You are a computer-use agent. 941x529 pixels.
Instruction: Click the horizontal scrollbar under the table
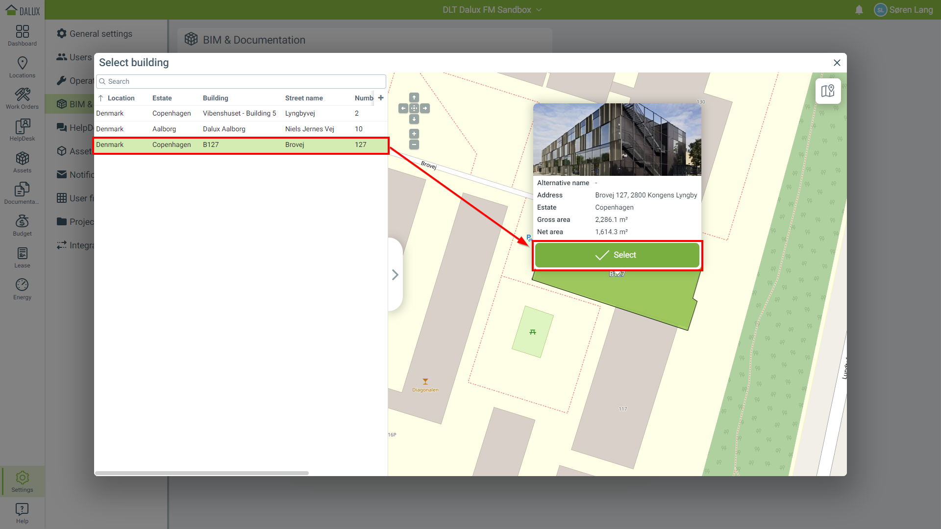coord(201,473)
